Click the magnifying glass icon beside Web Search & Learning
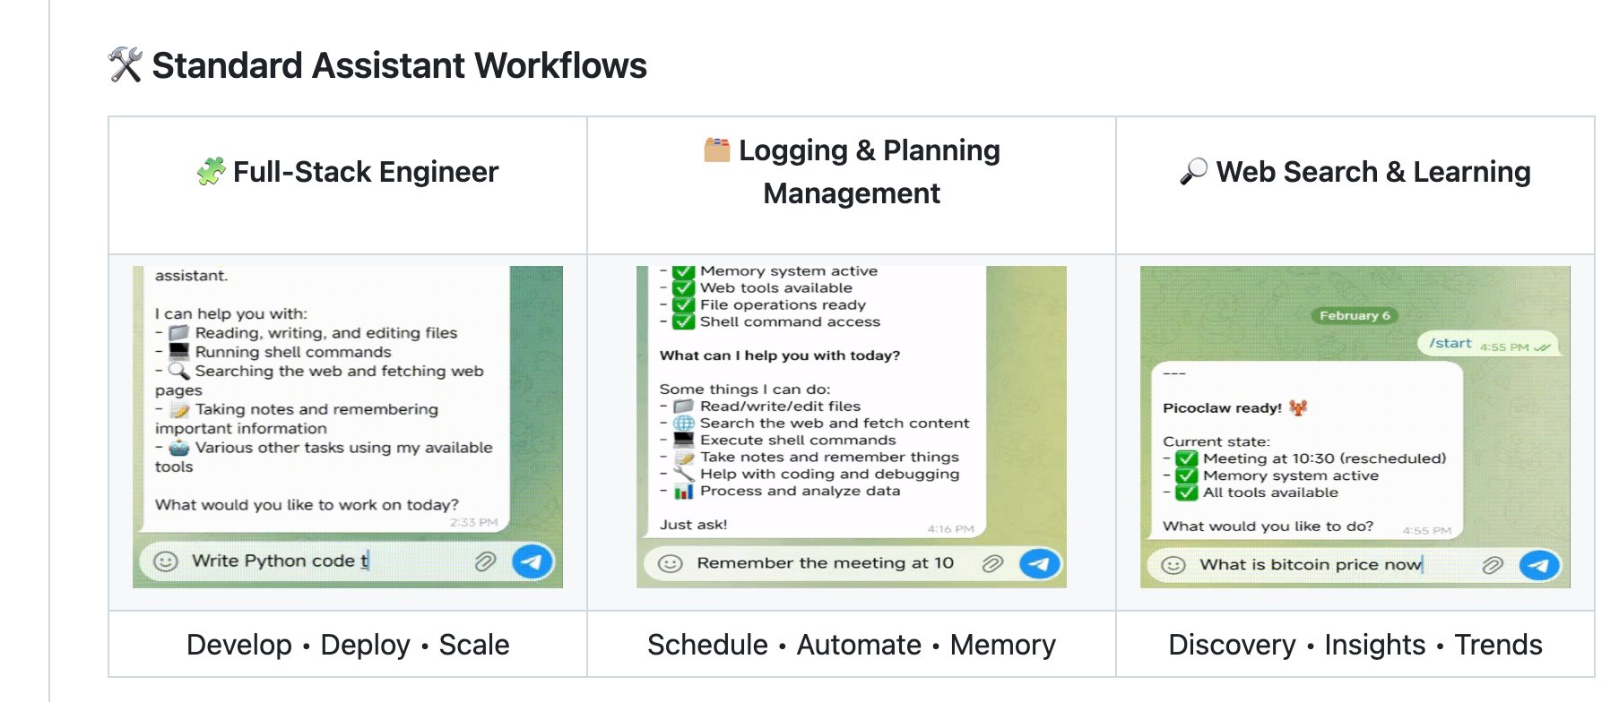 point(1193,172)
